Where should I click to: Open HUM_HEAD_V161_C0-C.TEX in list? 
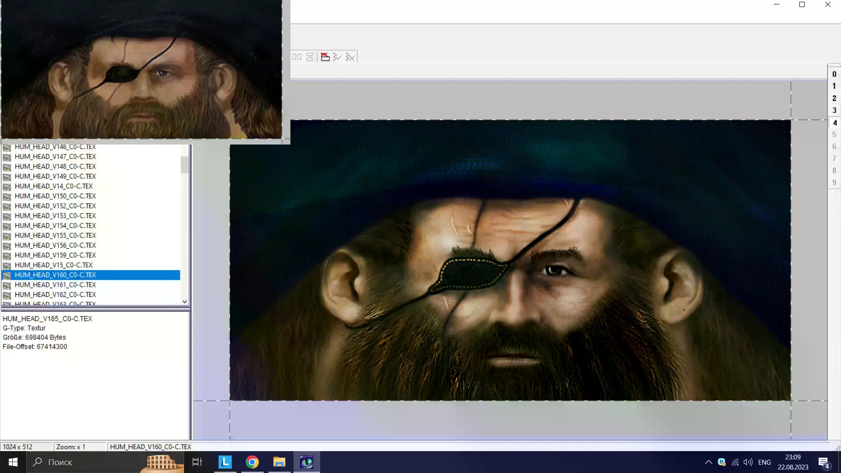pyautogui.click(x=55, y=285)
